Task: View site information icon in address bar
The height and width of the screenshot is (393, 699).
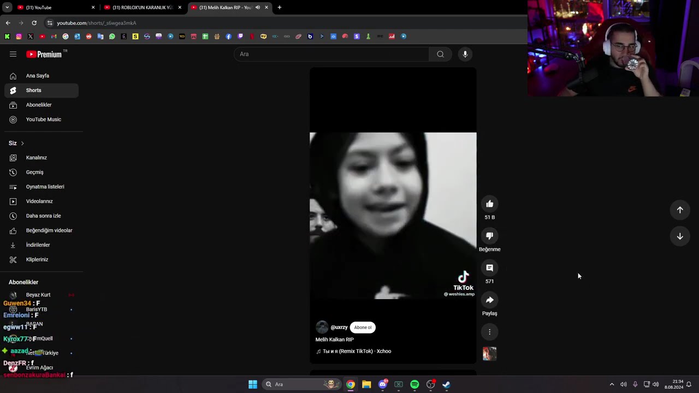Action: coord(50,23)
